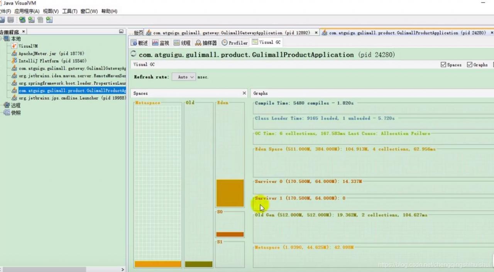This screenshot has height=272, width=494.
Task: Switch to the GulimallGatewayApplication (pid 12892) tab
Action: point(232,33)
